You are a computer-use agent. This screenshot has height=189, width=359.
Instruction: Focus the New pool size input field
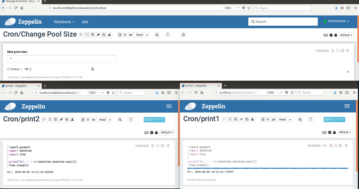click(62, 59)
